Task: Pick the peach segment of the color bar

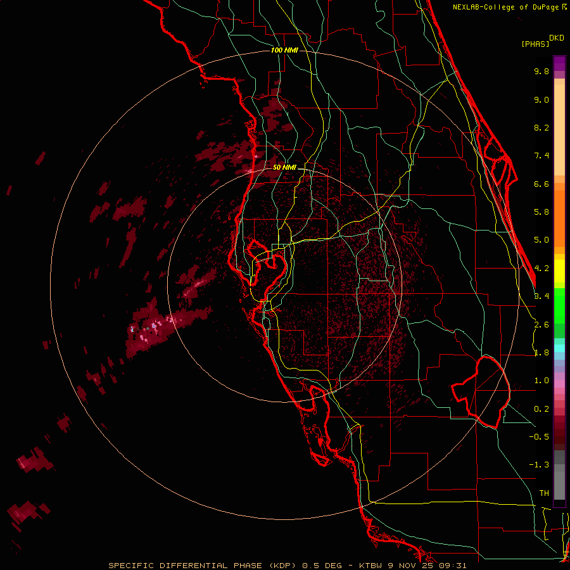Action: coord(559,127)
